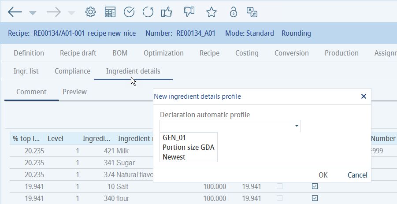Switch to the Production tab
The height and width of the screenshot is (204, 397).
coord(341,53)
